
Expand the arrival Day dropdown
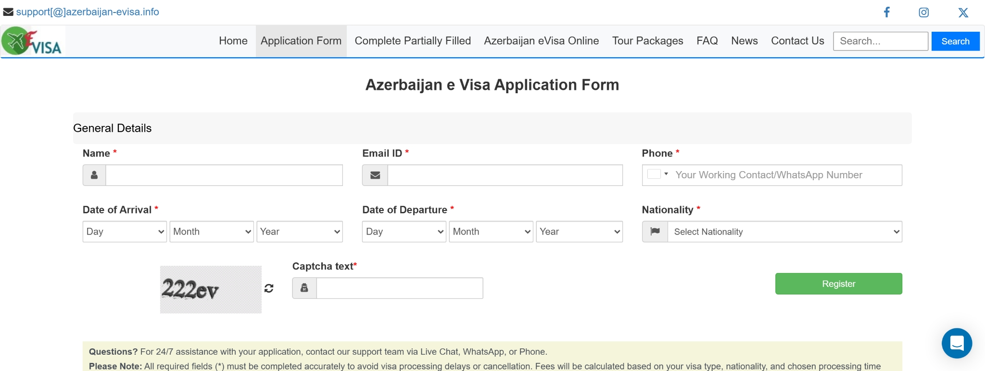pos(125,232)
